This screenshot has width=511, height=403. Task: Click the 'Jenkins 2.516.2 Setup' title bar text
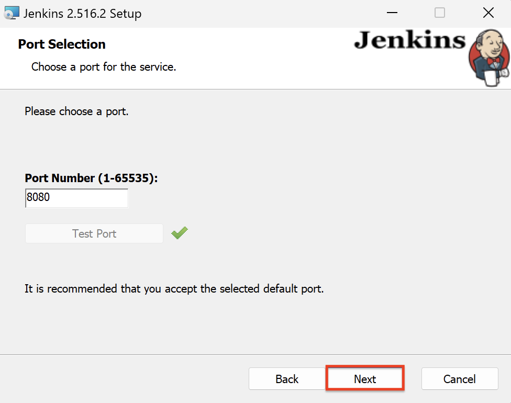[x=81, y=14]
